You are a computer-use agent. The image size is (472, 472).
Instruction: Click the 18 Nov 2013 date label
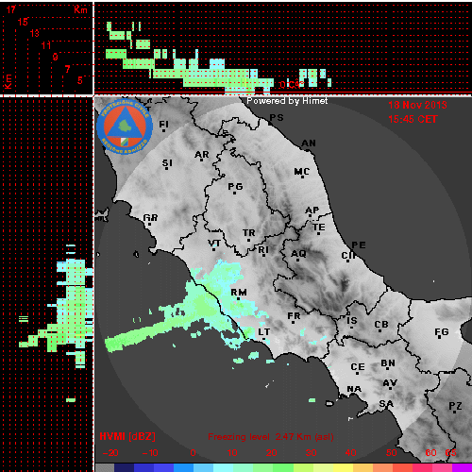pos(417,105)
